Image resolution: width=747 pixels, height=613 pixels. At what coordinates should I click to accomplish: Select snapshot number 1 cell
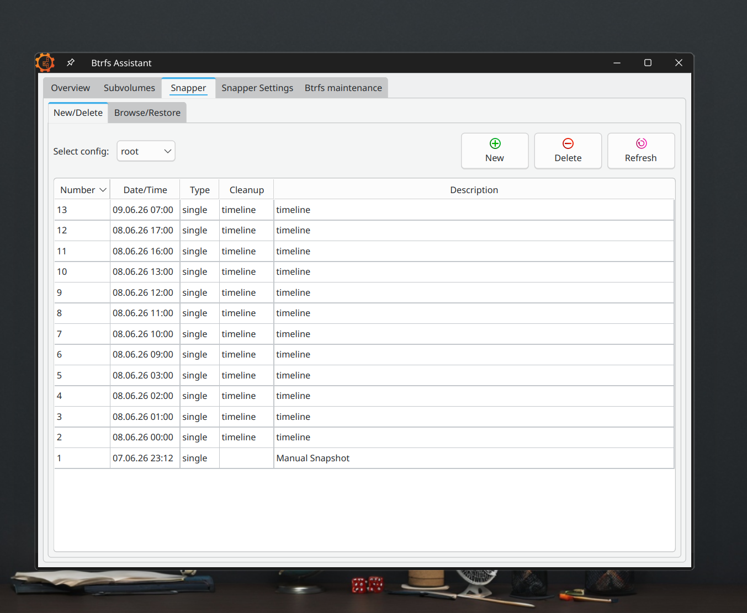click(82, 458)
